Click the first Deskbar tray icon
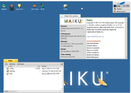Viewport: 131px width, 93px height. coord(115,6)
